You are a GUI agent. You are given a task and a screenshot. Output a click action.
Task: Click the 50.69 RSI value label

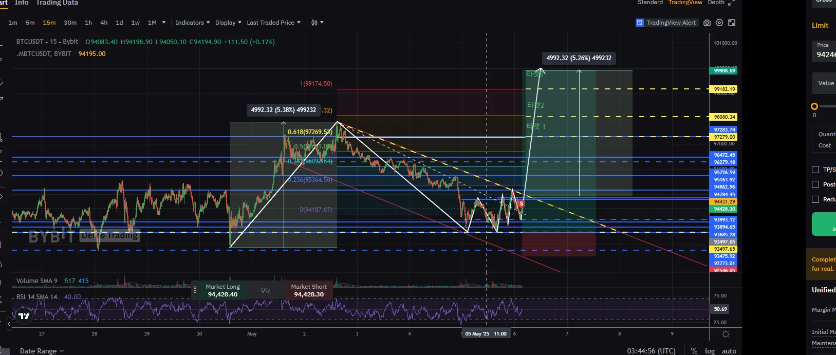pos(720,309)
